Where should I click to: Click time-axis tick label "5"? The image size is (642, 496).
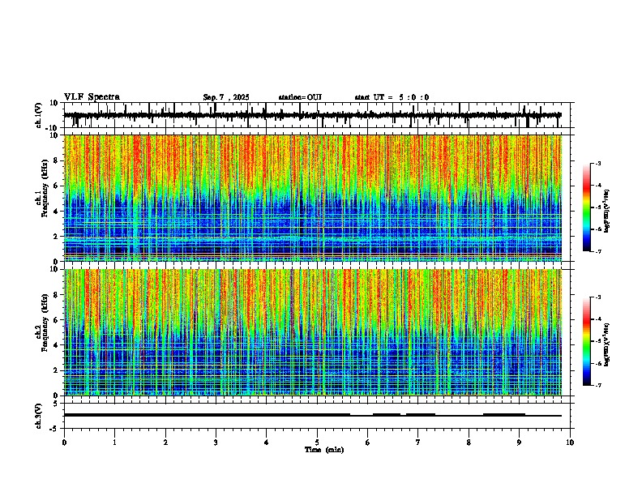click(317, 443)
